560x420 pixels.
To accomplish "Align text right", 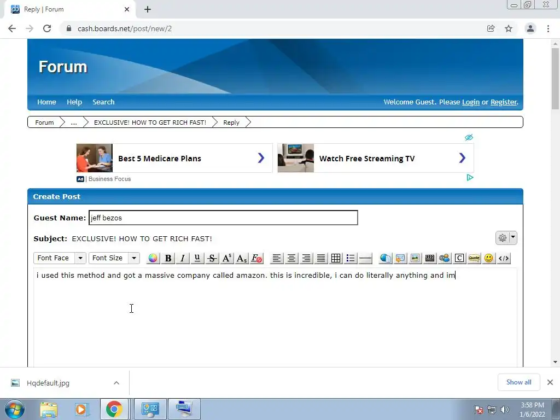I will 306,258.
